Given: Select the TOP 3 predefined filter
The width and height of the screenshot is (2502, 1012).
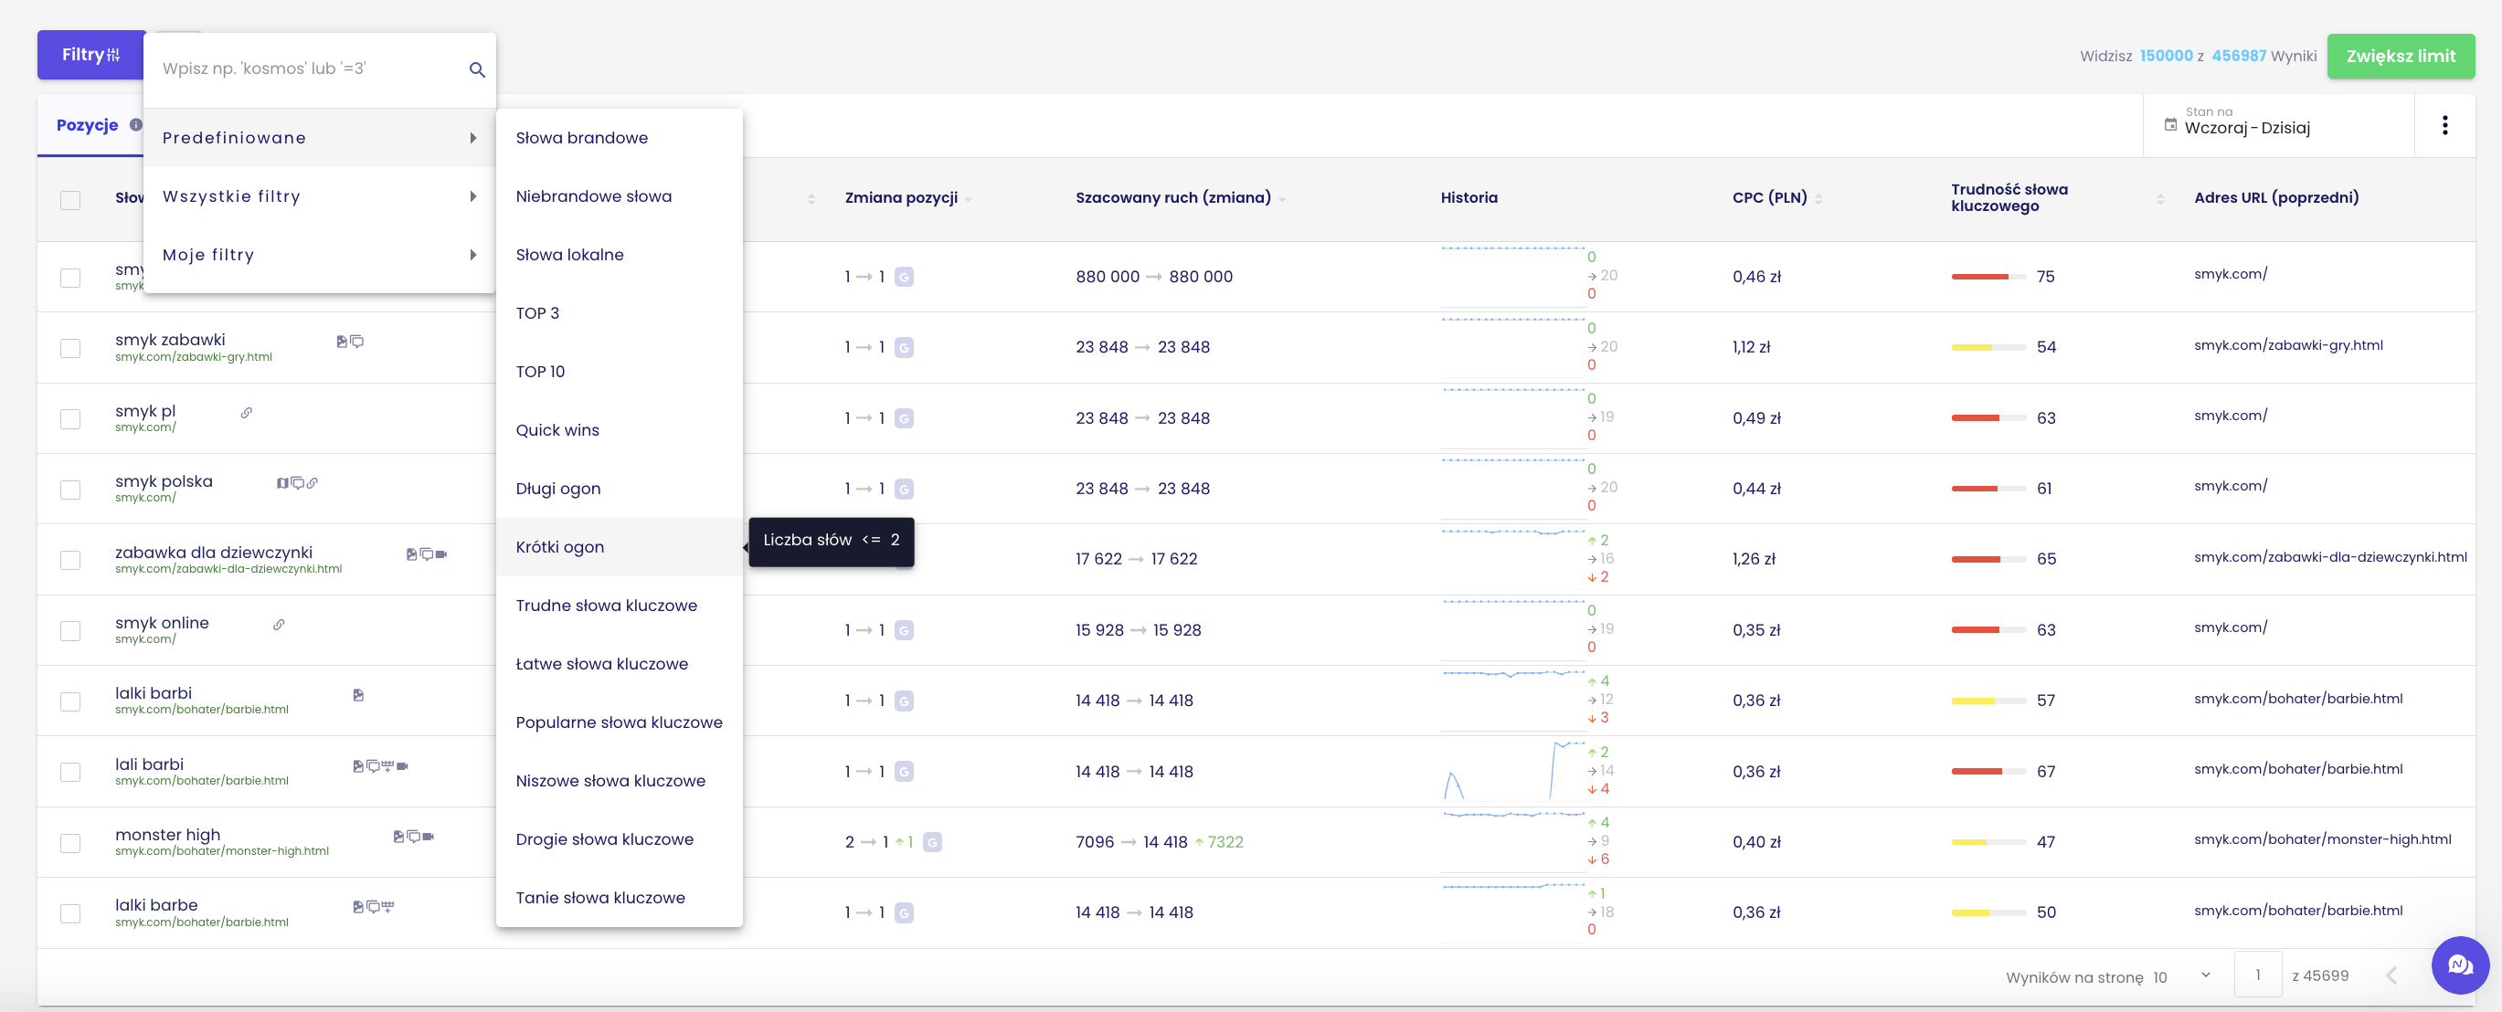Looking at the screenshot, I should coord(619,312).
